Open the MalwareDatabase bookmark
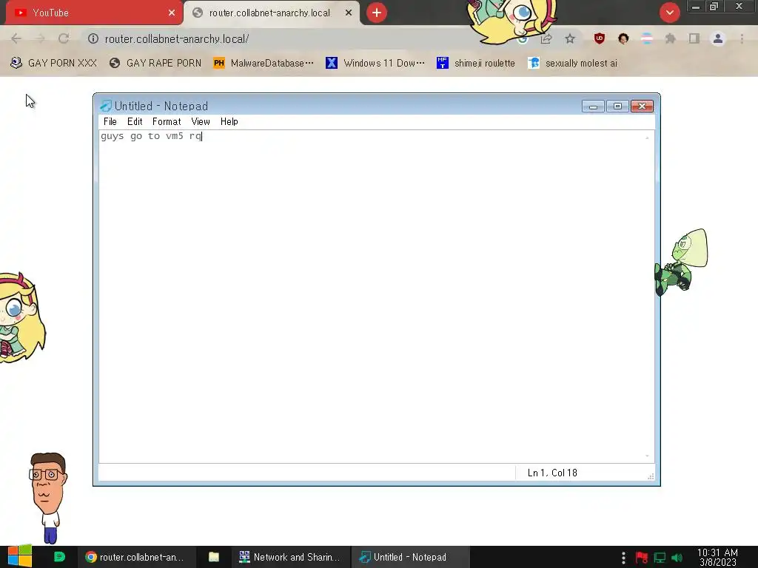 click(x=264, y=64)
